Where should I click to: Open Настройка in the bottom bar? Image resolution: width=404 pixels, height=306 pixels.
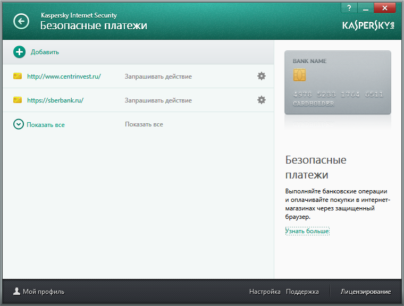pyautogui.click(x=265, y=292)
